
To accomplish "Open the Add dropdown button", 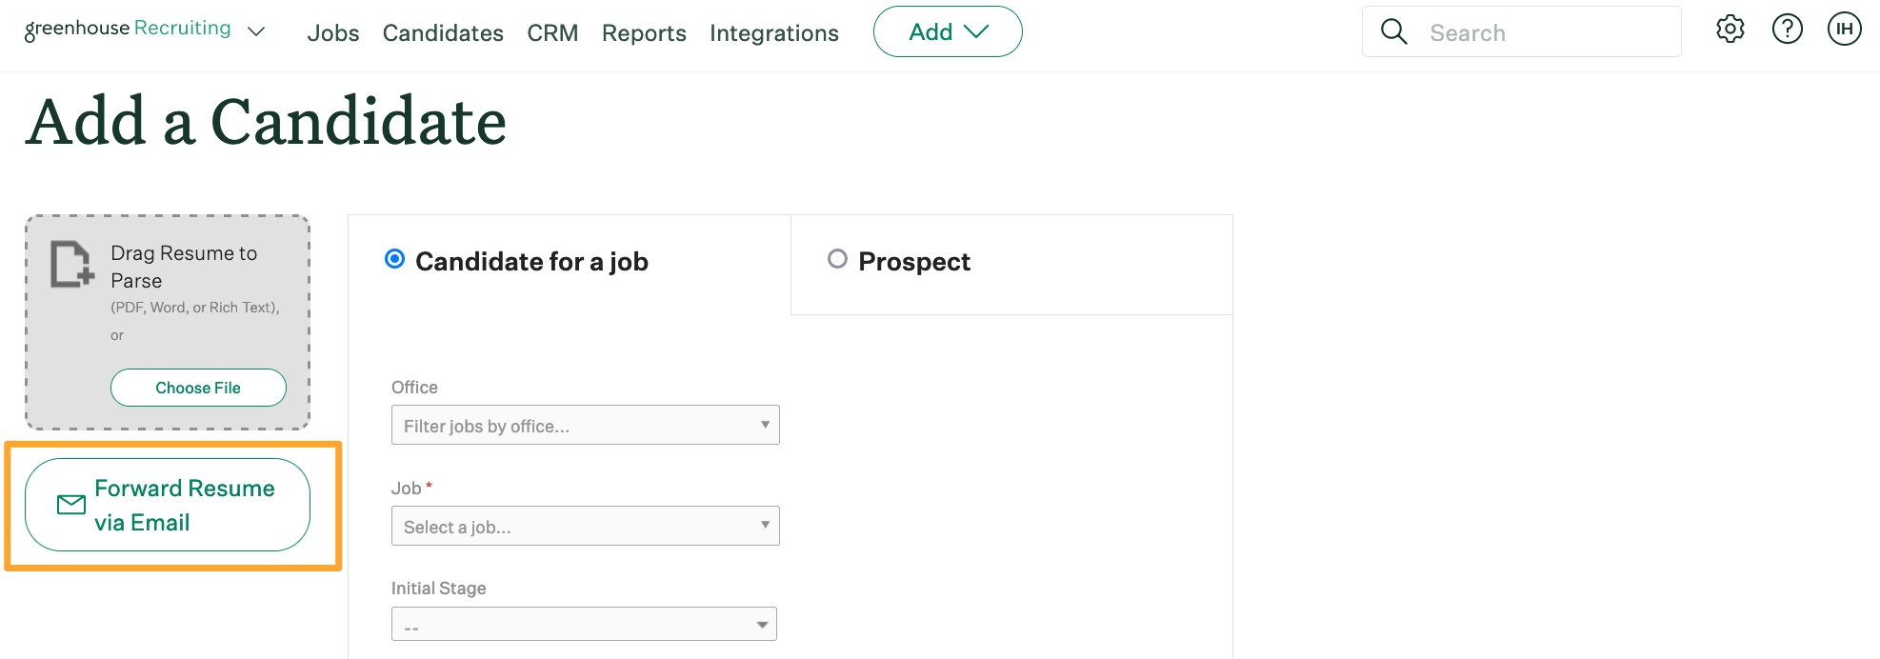I will click(x=947, y=31).
